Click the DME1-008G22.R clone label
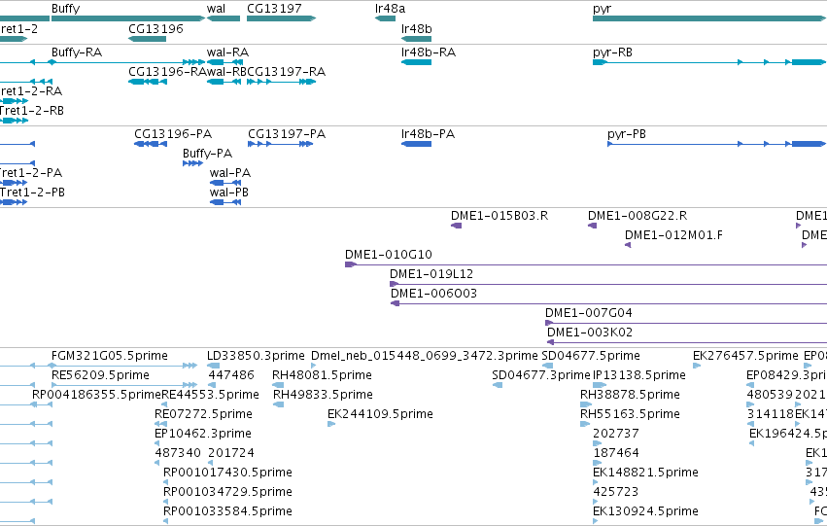Screen dimensions: 827x526 (x=637, y=216)
